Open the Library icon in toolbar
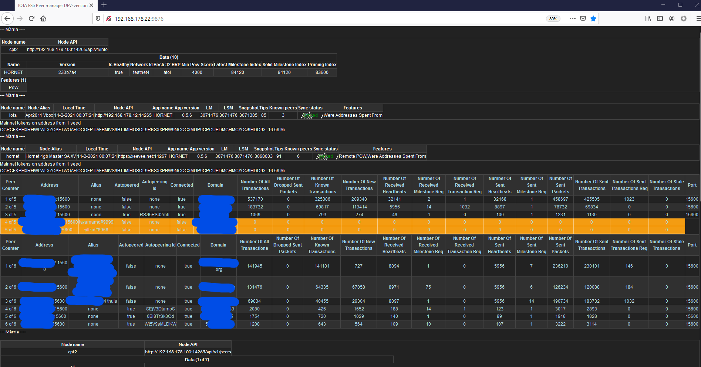701x367 pixels. click(648, 18)
